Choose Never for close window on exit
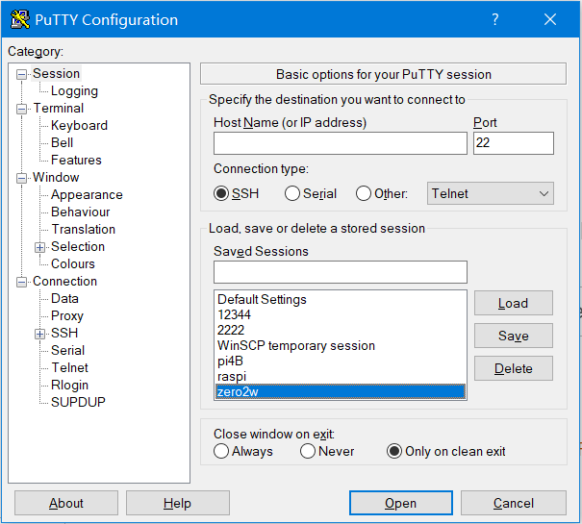 pos(308,451)
